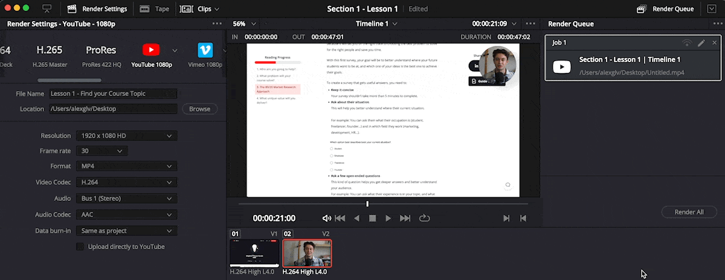The width and height of the screenshot is (725, 280).
Task: Open the timecode 00:00:21:09 dropdown
Action: (495, 24)
